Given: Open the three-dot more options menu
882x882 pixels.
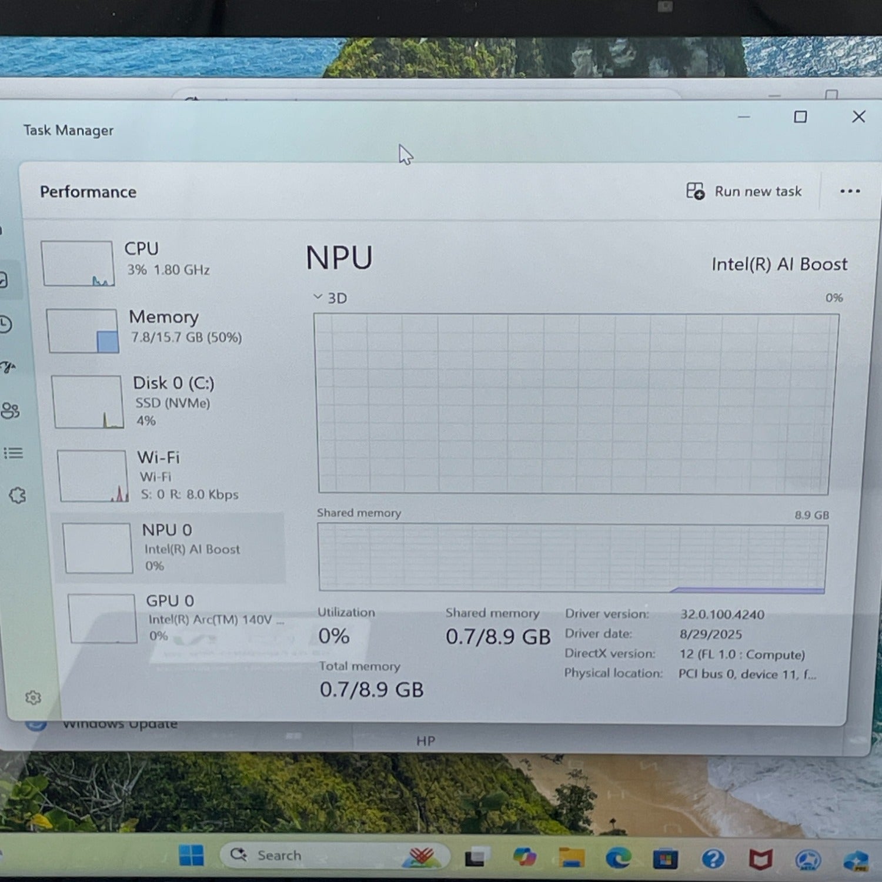Looking at the screenshot, I should [850, 191].
